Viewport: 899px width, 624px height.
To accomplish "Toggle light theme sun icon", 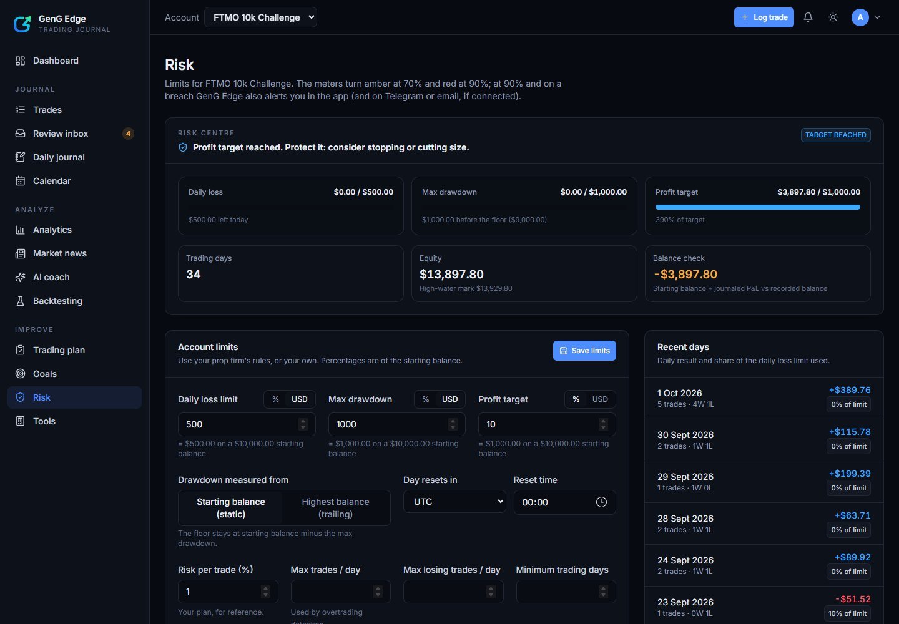I will (x=833, y=17).
